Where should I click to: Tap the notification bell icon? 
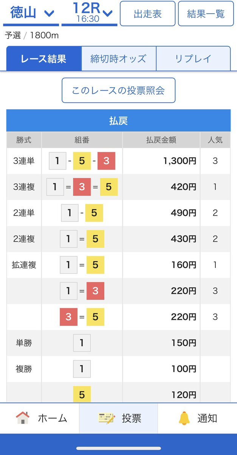[184, 418]
